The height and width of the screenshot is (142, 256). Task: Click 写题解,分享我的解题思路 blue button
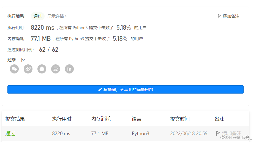[126, 89]
